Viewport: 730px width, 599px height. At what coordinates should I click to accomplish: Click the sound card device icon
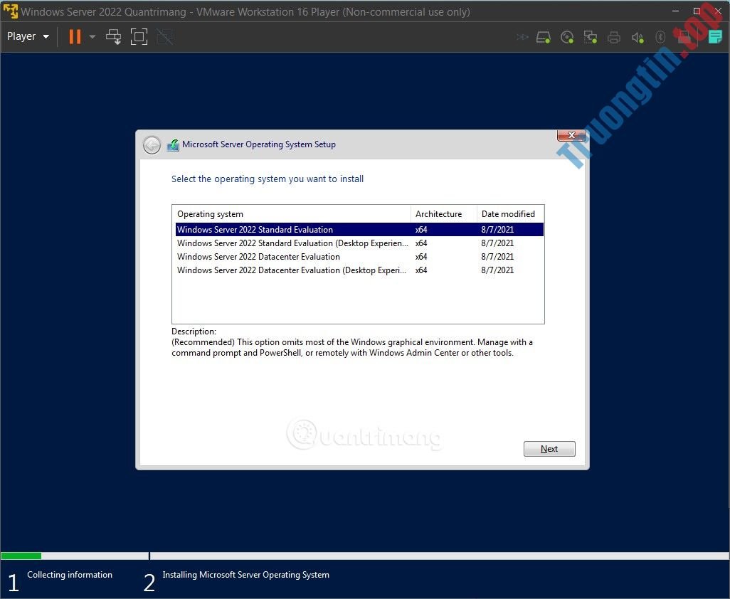(x=638, y=36)
